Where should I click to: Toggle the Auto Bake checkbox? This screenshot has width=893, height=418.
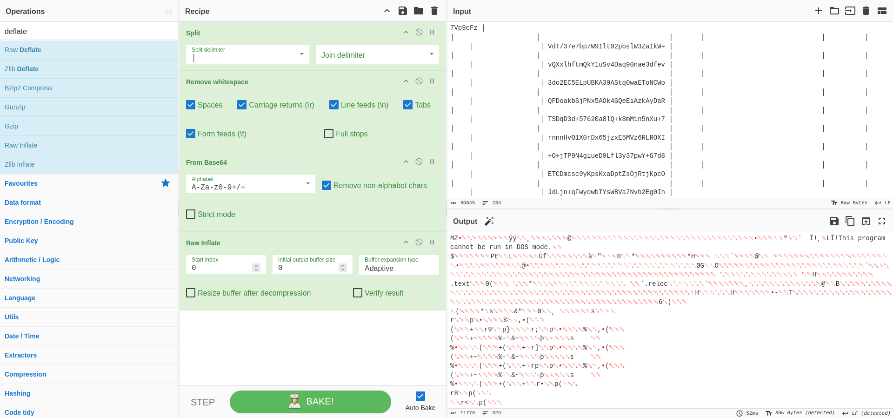pos(420,396)
